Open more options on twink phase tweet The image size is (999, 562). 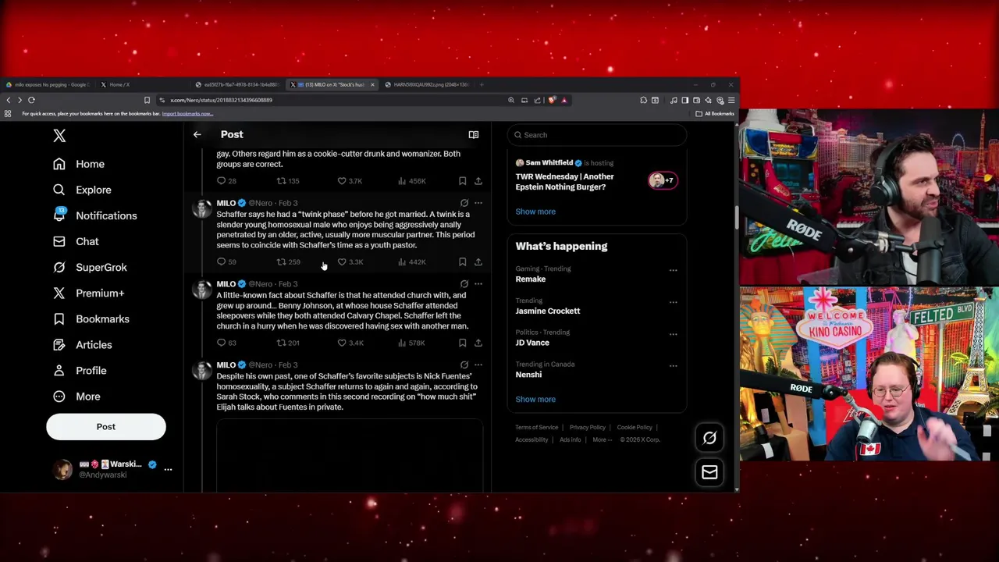[x=478, y=203]
